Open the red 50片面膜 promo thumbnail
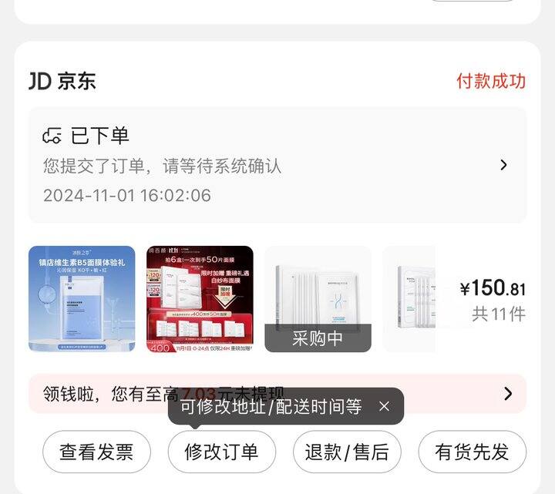Viewport: 555px width, 494px height. tap(200, 299)
